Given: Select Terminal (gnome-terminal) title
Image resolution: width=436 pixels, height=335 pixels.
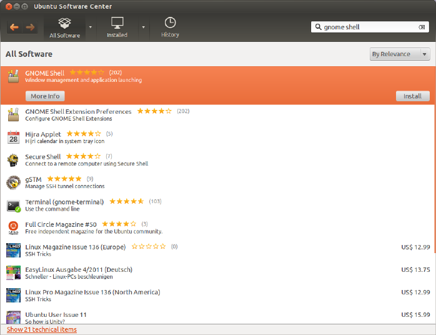Looking at the screenshot, I should [x=64, y=202].
